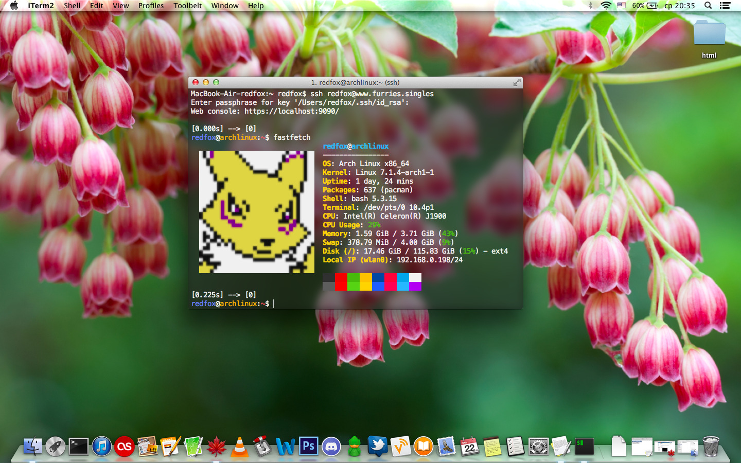Click the 'Packages: 637 (pacman)' line
Viewport: 741px width, 463px height.
[x=368, y=190]
